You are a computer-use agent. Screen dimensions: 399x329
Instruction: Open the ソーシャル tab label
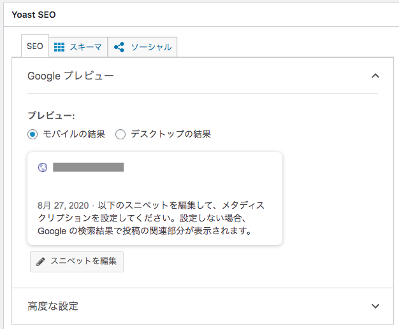(151, 47)
